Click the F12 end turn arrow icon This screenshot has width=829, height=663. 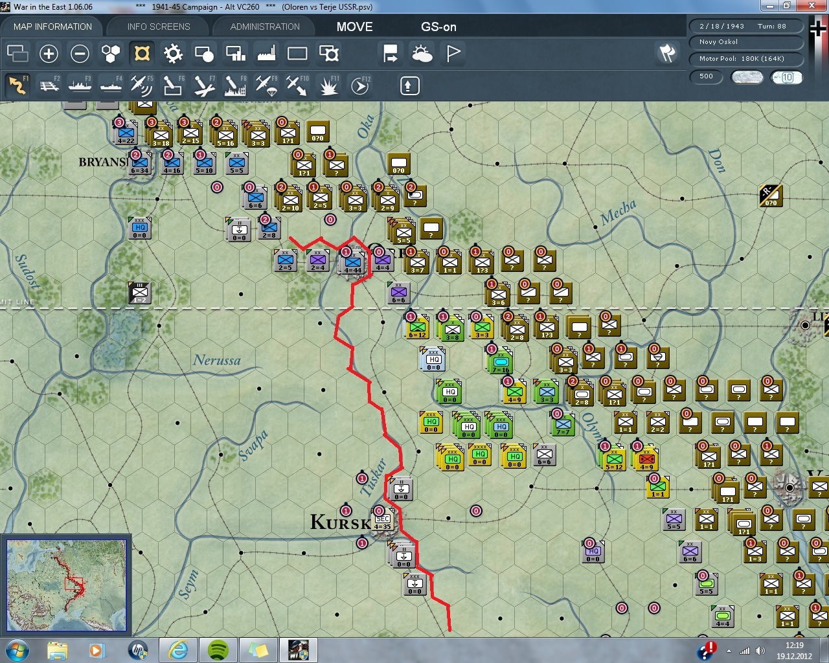(359, 85)
